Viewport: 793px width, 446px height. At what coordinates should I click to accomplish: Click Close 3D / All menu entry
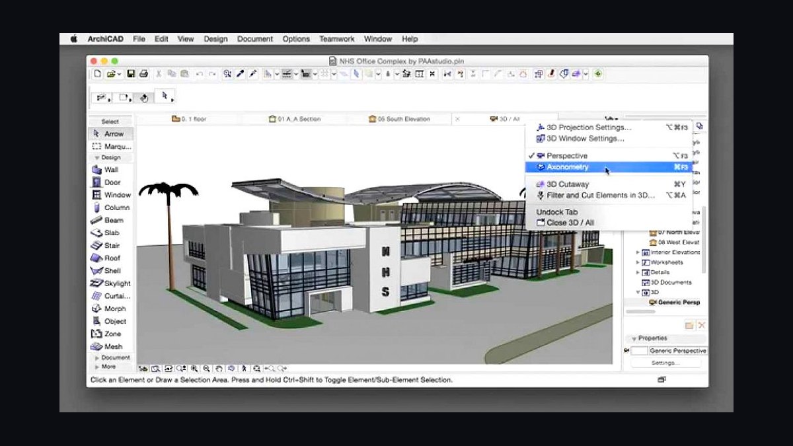click(609, 223)
